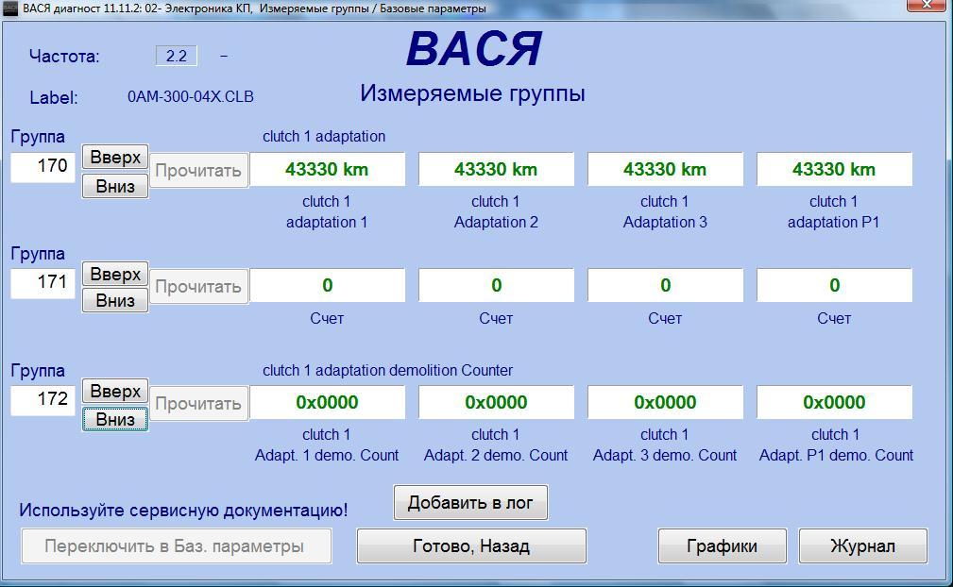
Task: Click the Вниз button for group 171
Action: point(115,300)
